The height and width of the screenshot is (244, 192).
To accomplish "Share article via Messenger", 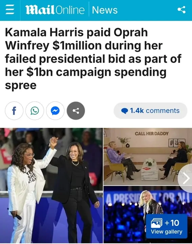I will (55, 111).
